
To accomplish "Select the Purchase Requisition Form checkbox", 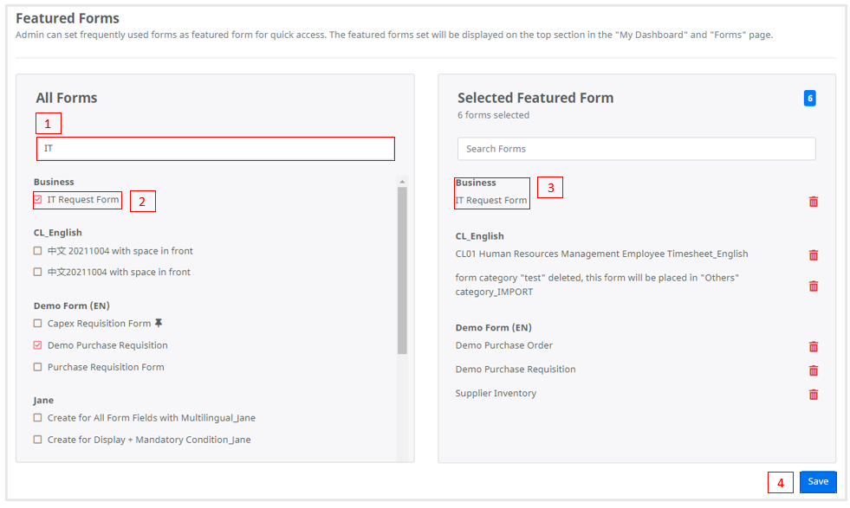I will (x=37, y=367).
